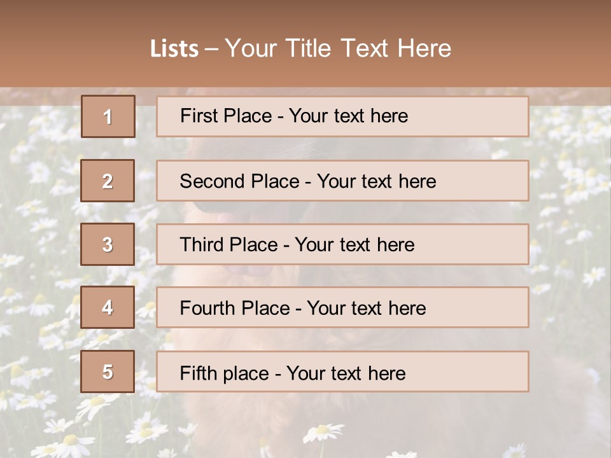Click the number 5 box
The height and width of the screenshot is (458, 611).
[x=108, y=371]
